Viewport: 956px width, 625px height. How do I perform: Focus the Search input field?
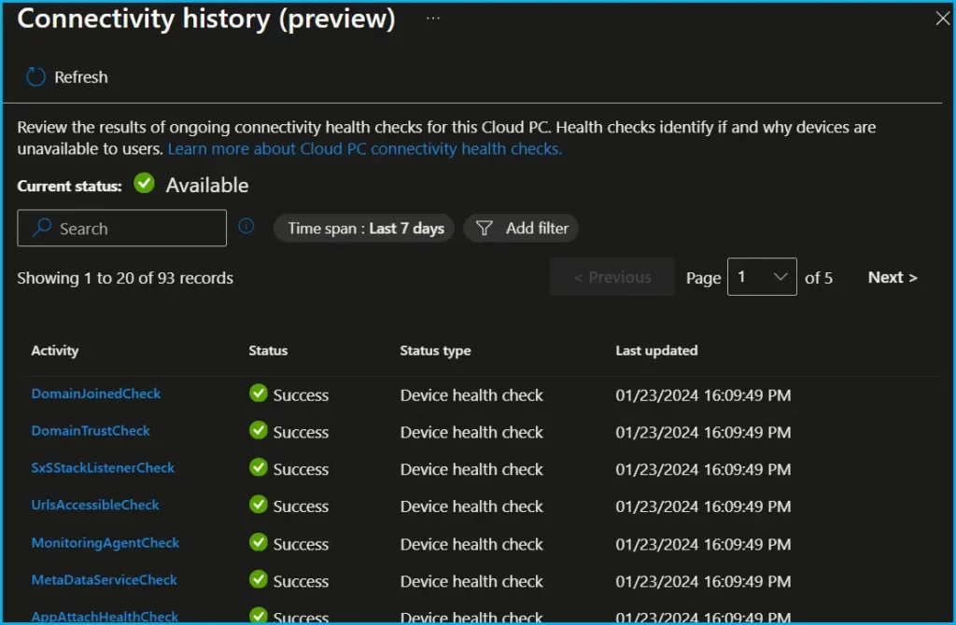[x=122, y=229]
